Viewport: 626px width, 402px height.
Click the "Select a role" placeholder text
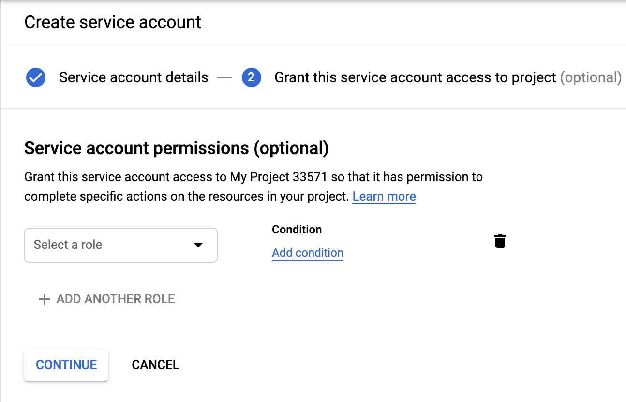(x=68, y=245)
